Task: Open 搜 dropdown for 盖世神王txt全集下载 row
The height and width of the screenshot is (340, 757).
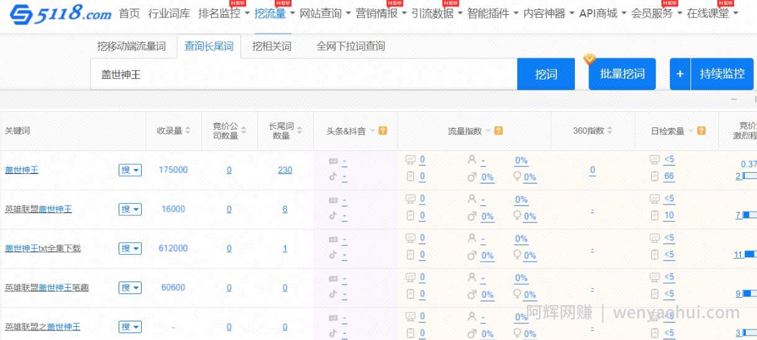Action: click(130, 248)
